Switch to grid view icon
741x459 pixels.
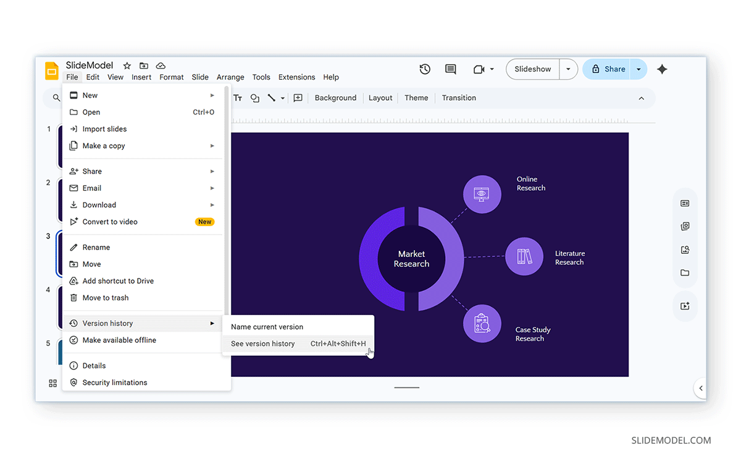[53, 383]
